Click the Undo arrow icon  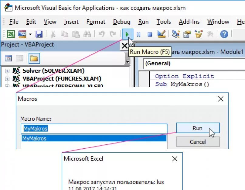[102, 34]
